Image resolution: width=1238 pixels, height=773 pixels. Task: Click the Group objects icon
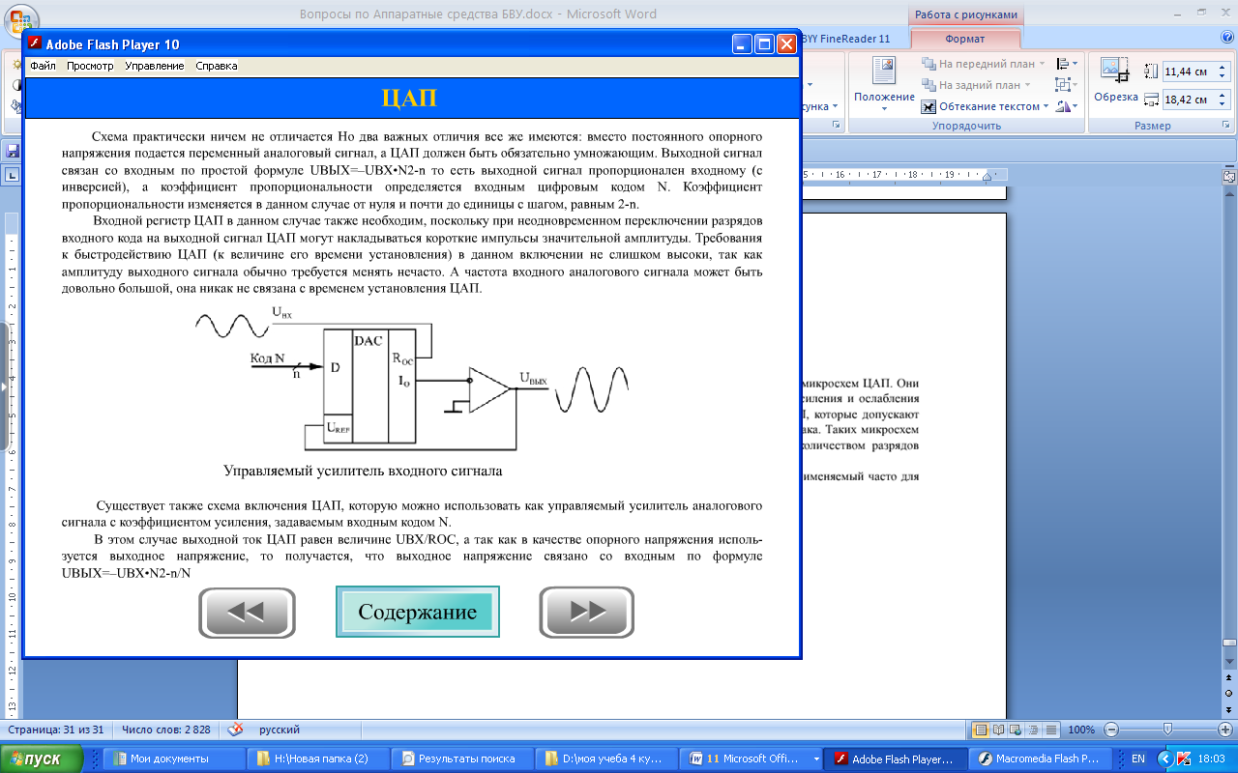[1067, 85]
